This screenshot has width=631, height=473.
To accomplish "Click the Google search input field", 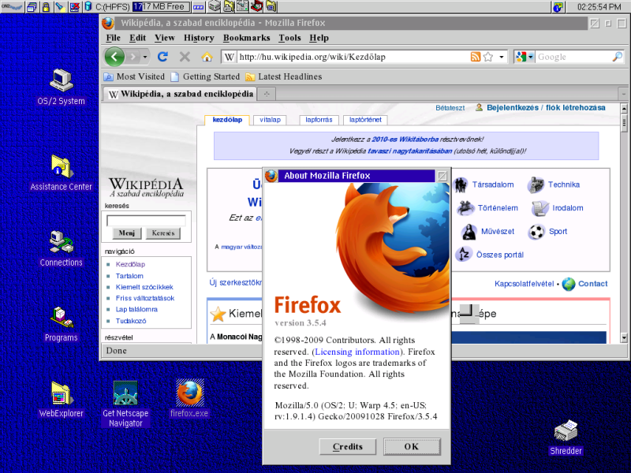I will tap(574, 57).
